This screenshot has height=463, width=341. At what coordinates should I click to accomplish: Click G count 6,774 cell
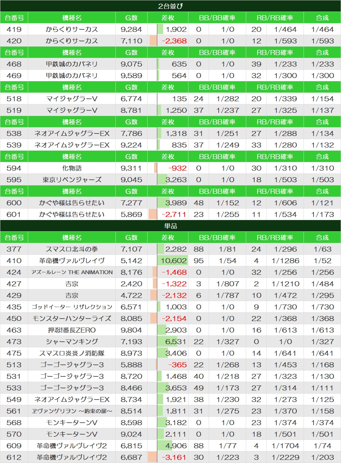point(131,99)
